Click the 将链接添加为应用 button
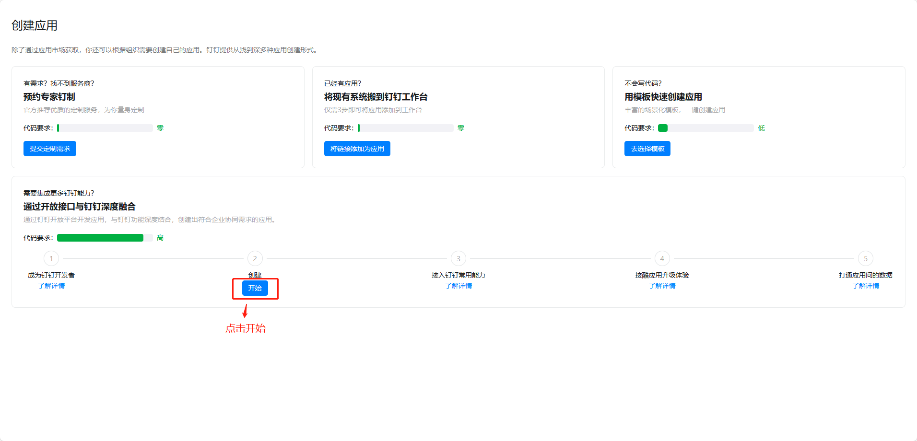The width and height of the screenshot is (917, 441). click(x=357, y=149)
